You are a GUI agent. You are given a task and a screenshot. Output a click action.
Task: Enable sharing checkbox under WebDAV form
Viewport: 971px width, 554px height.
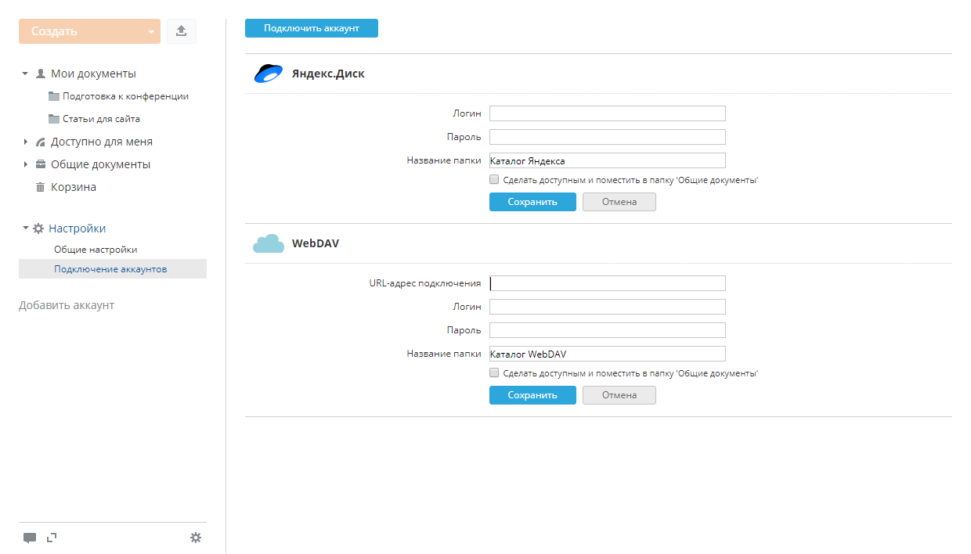click(494, 373)
